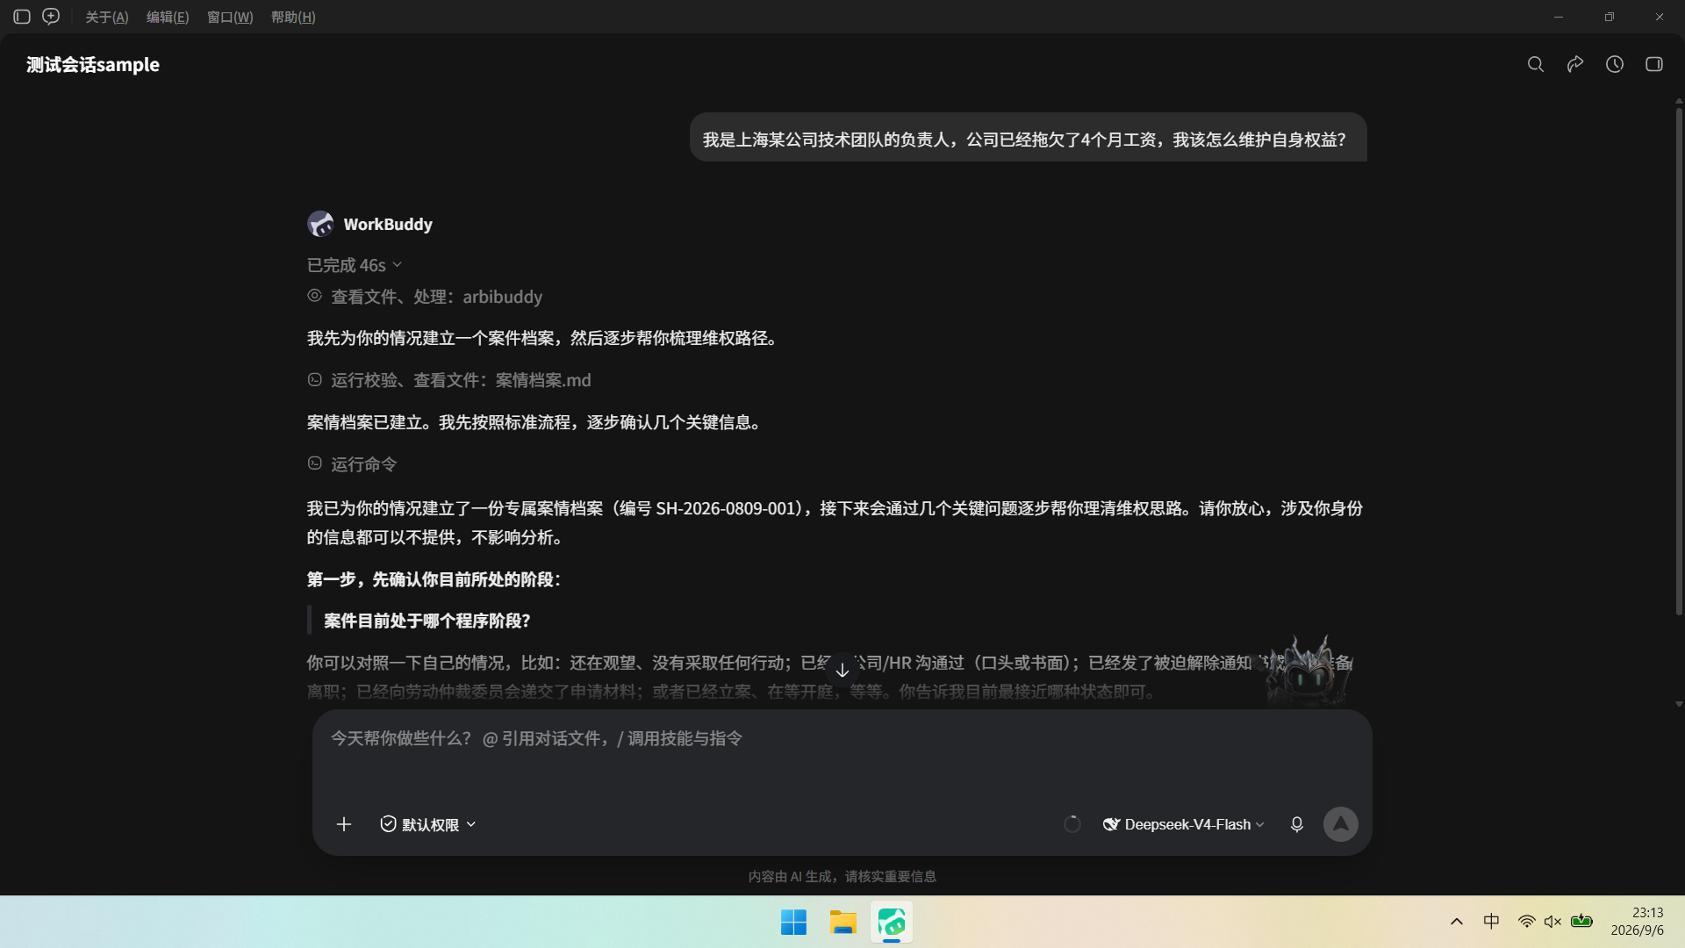Jump to bottom with down-arrow button
The image size is (1685, 948).
click(842, 670)
